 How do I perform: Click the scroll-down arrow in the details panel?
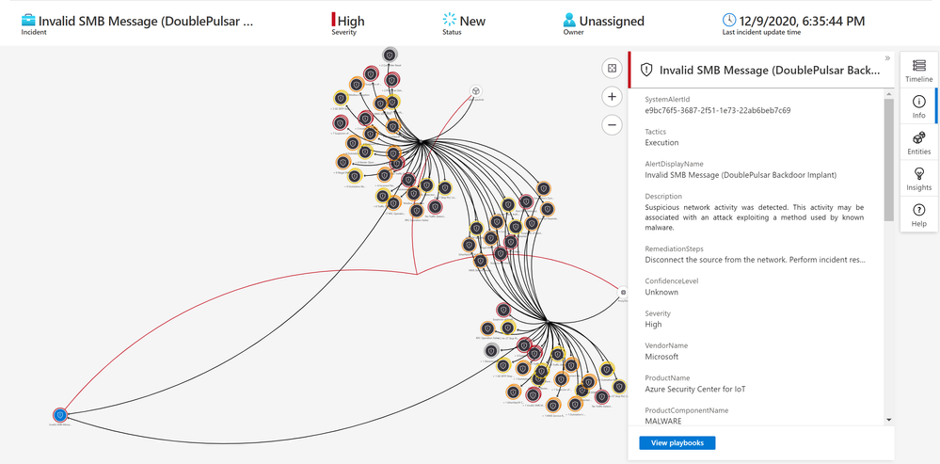pos(888,421)
